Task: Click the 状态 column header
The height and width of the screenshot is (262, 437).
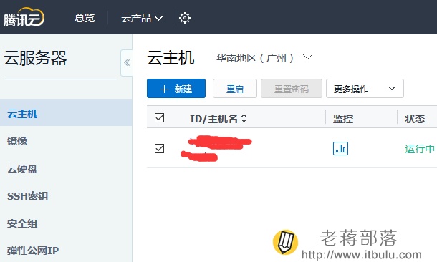Action: (415, 119)
